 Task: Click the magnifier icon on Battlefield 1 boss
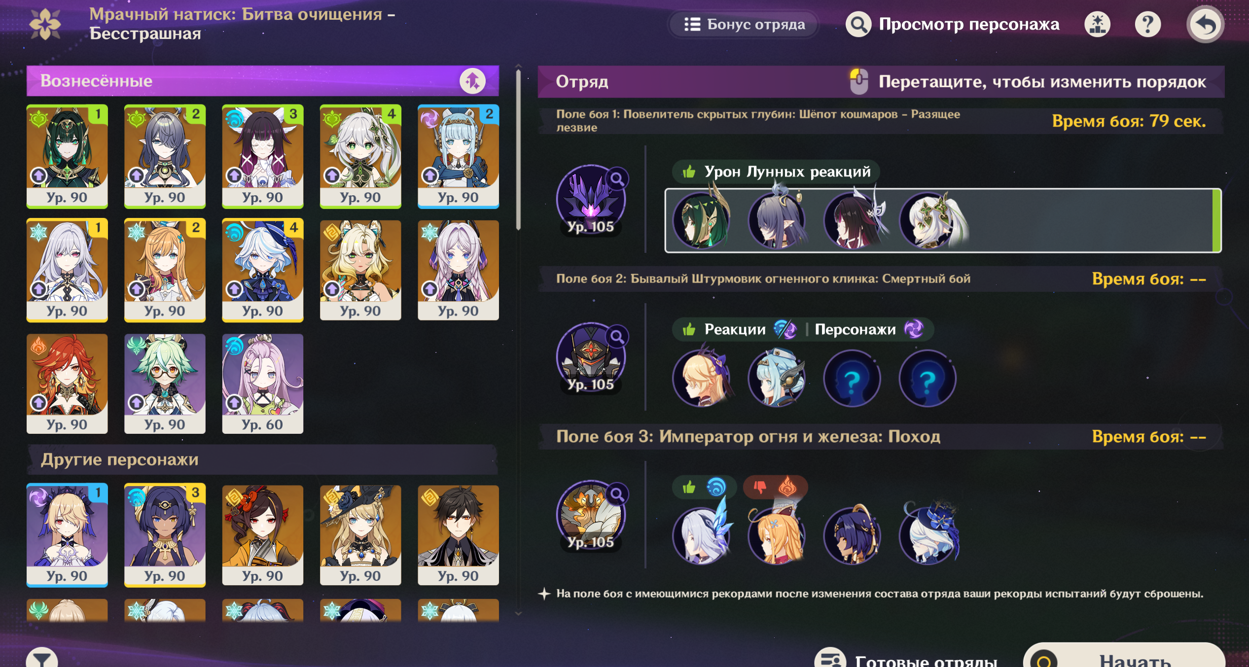click(x=617, y=179)
